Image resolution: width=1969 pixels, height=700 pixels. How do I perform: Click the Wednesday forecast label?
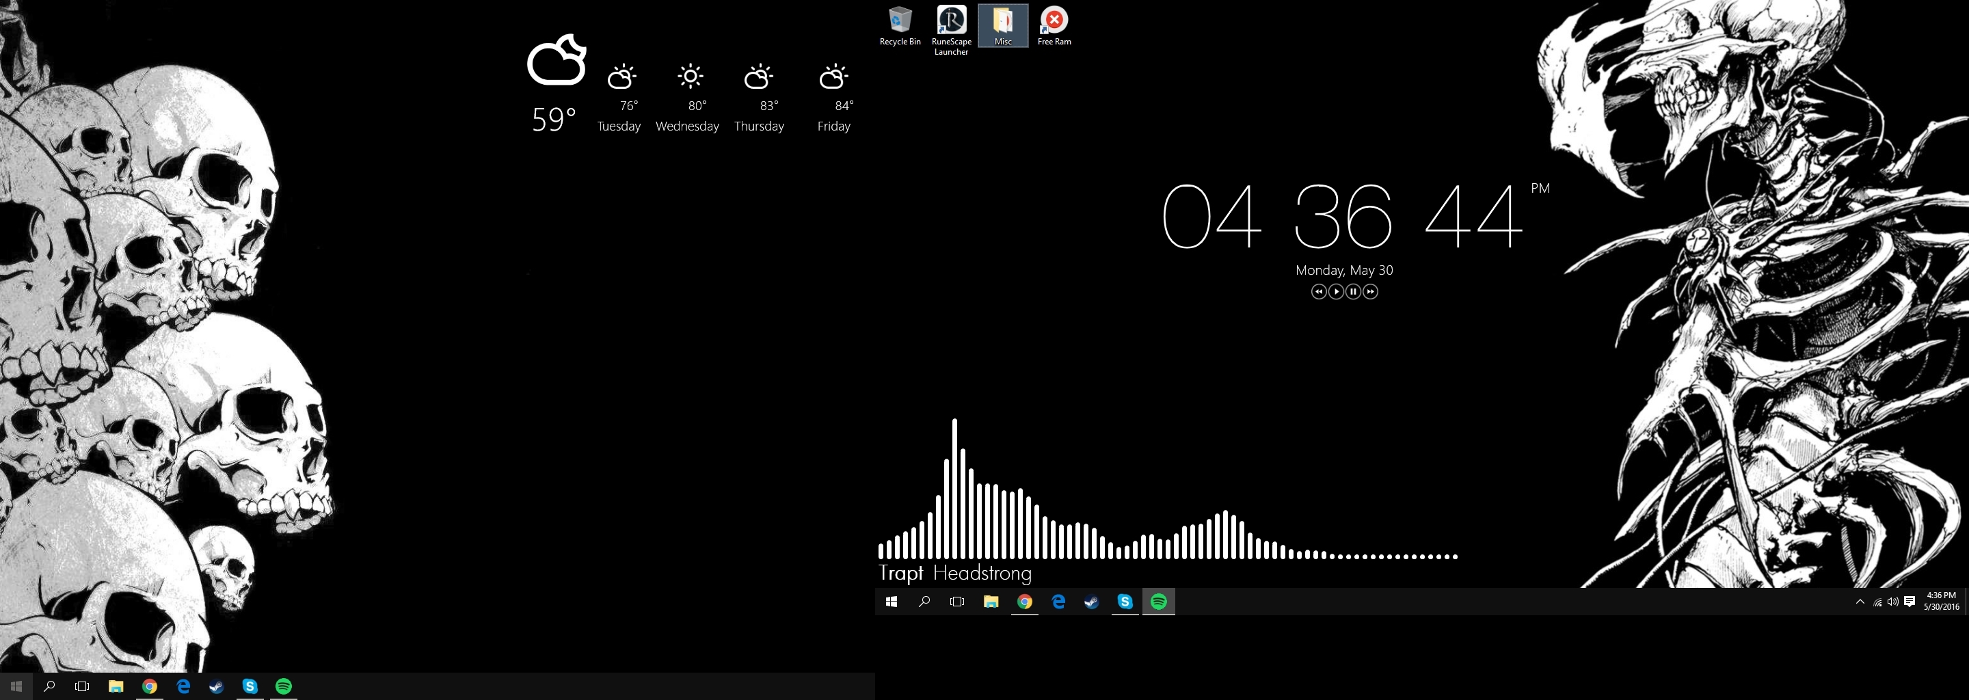(687, 126)
